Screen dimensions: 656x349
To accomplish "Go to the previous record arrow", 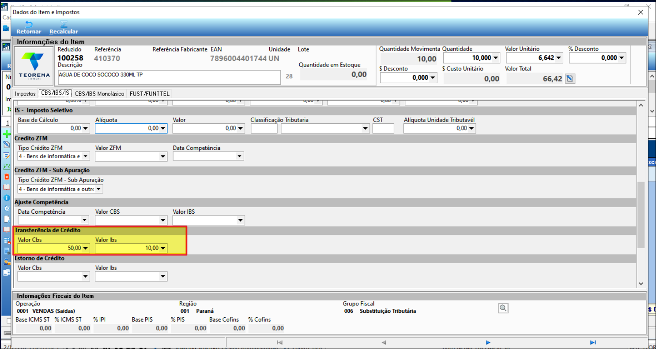I will tap(384, 342).
